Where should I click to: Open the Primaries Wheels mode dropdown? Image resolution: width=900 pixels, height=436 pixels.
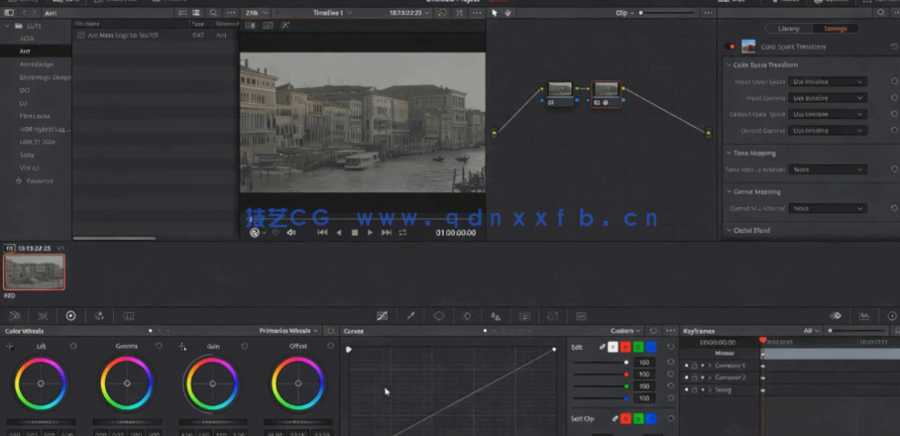(288, 331)
